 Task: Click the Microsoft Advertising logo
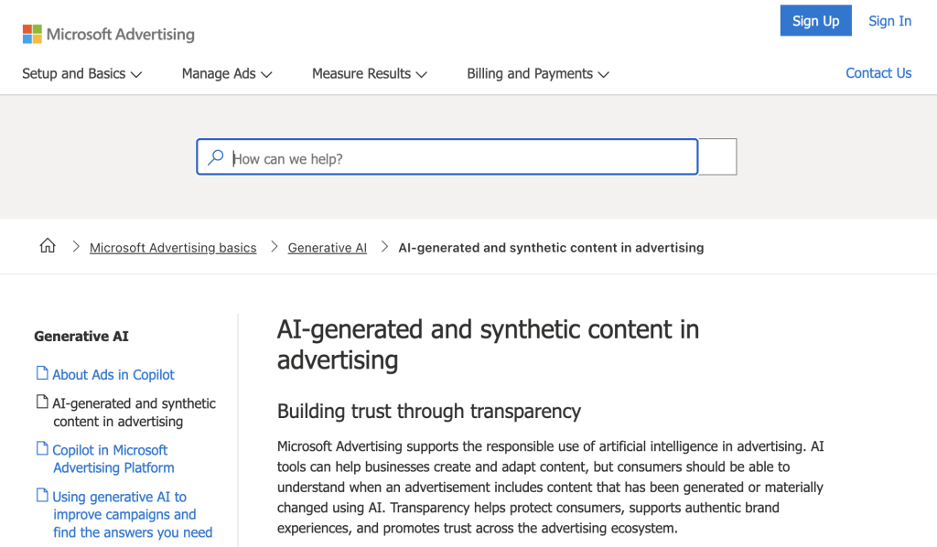coord(108,34)
